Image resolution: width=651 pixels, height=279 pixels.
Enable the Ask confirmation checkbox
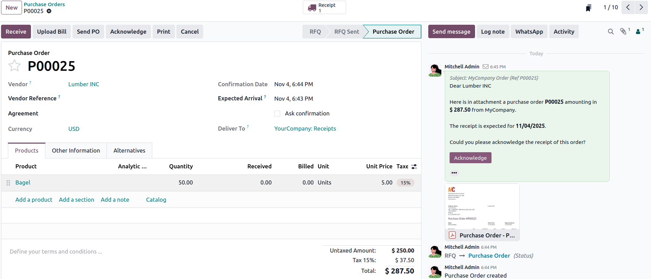(277, 114)
